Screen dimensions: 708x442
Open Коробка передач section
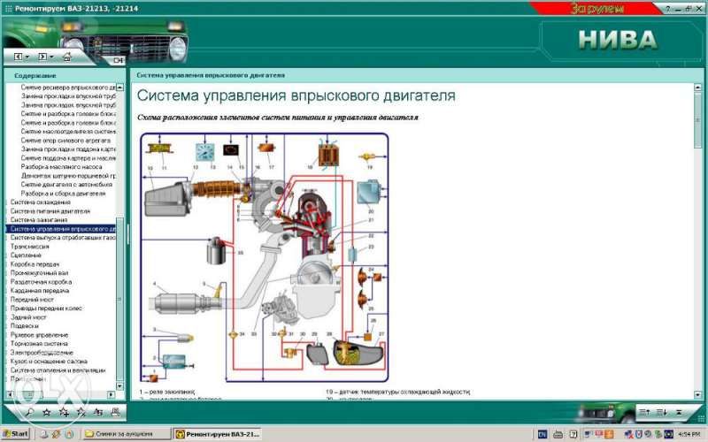click(35, 263)
